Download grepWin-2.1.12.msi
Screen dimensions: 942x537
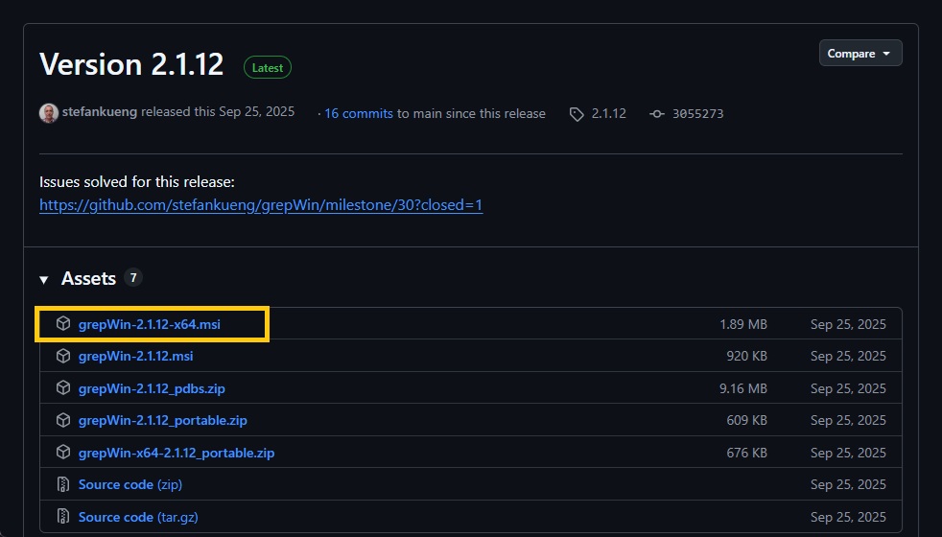point(136,356)
